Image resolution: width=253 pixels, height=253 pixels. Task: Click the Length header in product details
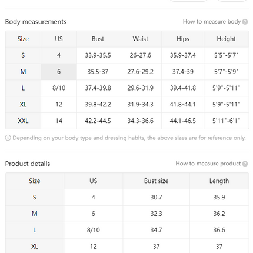pyautogui.click(x=219, y=181)
